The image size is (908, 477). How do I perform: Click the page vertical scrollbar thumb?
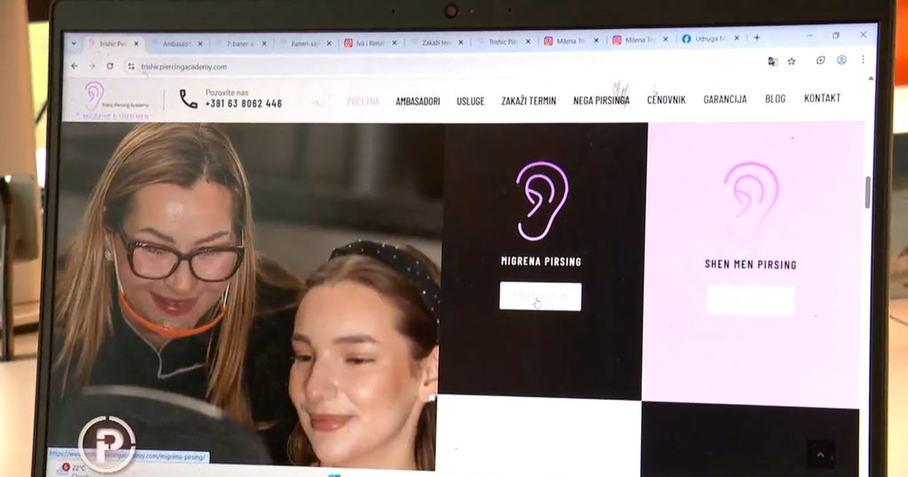pyautogui.click(x=867, y=193)
